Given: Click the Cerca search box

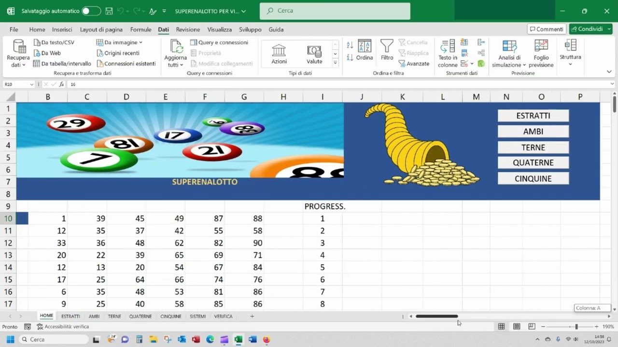Looking at the screenshot, I should coord(335,11).
